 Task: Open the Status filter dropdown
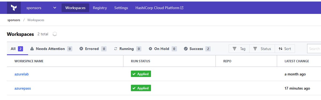pyautogui.click(x=262, y=49)
